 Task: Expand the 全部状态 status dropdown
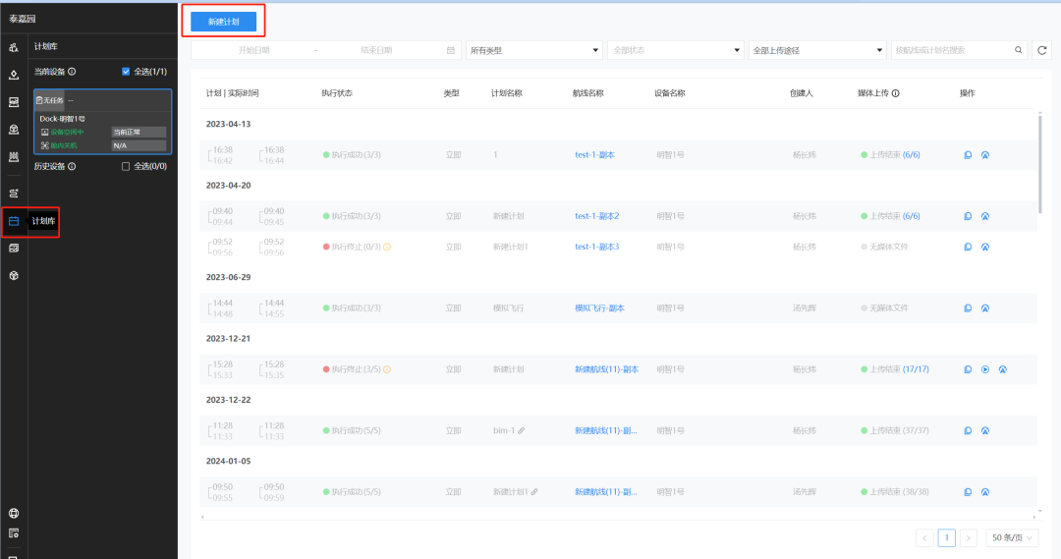[675, 50]
